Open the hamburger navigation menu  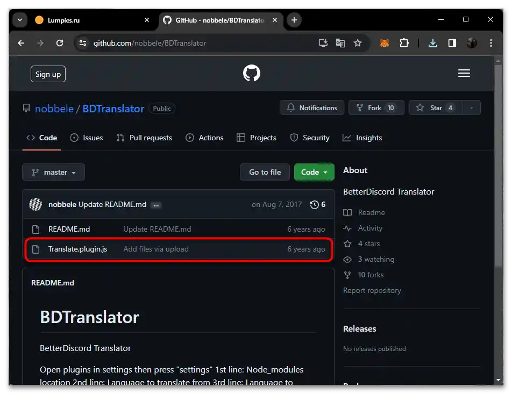click(464, 73)
